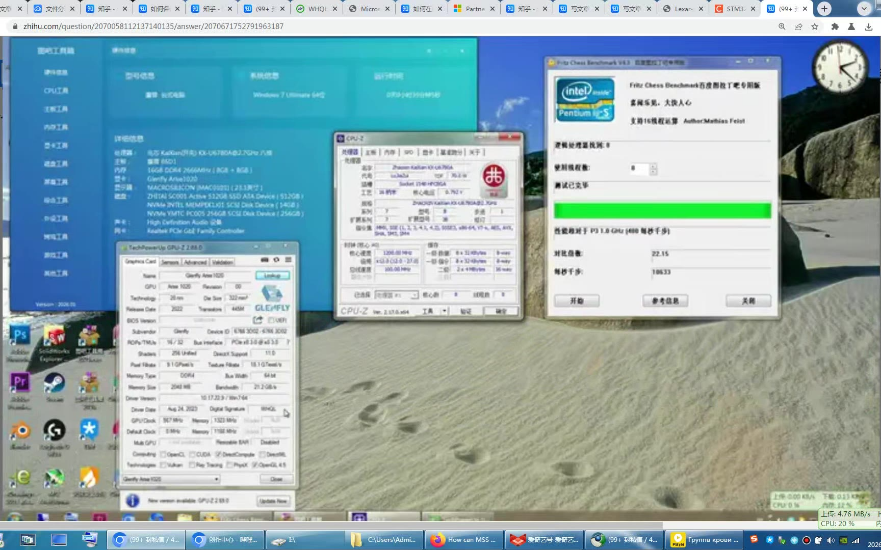Click the Sogou input tray icon

pos(754,539)
